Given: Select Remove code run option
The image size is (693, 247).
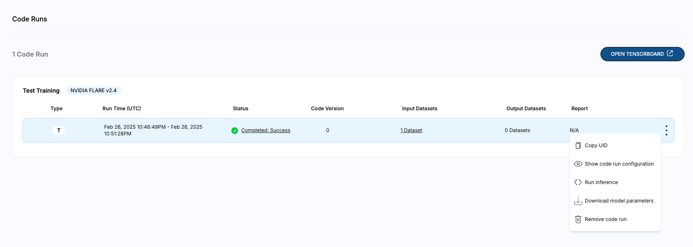Looking at the screenshot, I should (x=615, y=219).
